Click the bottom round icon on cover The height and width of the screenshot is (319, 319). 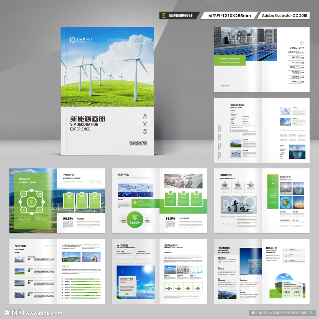click(145, 131)
